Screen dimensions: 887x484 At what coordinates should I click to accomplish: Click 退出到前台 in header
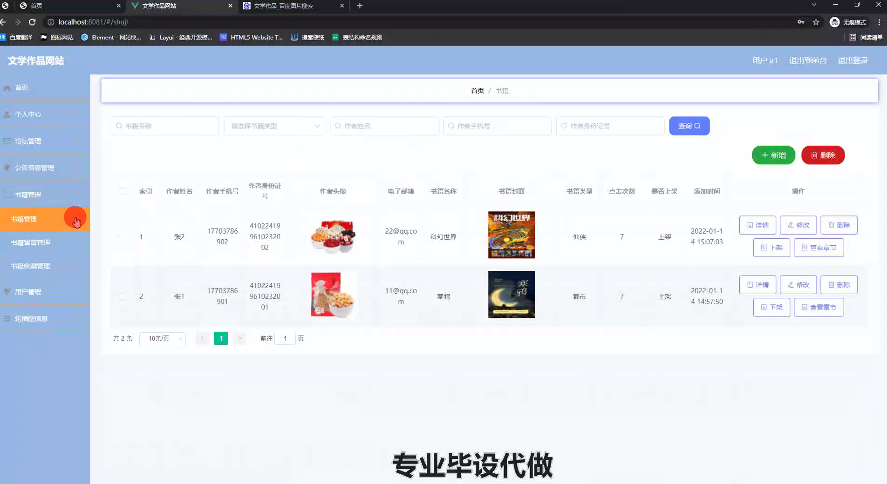tap(808, 60)
